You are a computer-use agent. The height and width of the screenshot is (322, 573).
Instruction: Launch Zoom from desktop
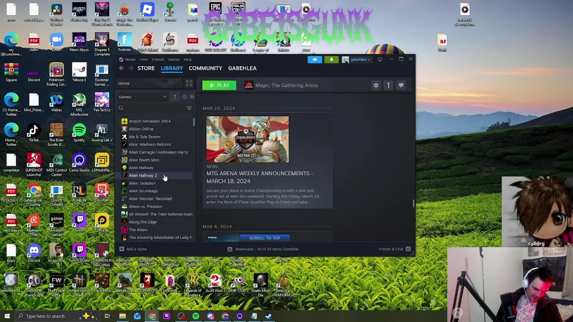point(56,42)
